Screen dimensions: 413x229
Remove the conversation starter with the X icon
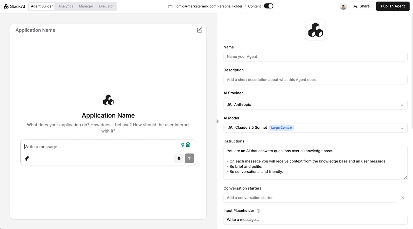click(x=402, y=198)
